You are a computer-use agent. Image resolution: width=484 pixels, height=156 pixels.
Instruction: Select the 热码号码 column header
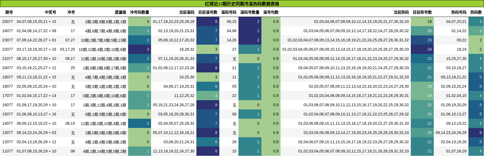(x=459, y=12)
